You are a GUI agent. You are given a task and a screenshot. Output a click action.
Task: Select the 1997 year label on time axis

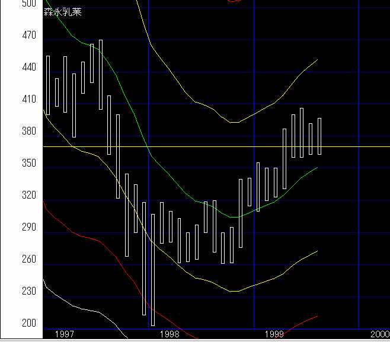64,335
